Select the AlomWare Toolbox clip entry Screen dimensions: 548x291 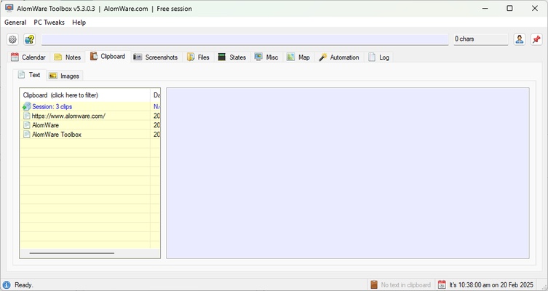(90, 134)
